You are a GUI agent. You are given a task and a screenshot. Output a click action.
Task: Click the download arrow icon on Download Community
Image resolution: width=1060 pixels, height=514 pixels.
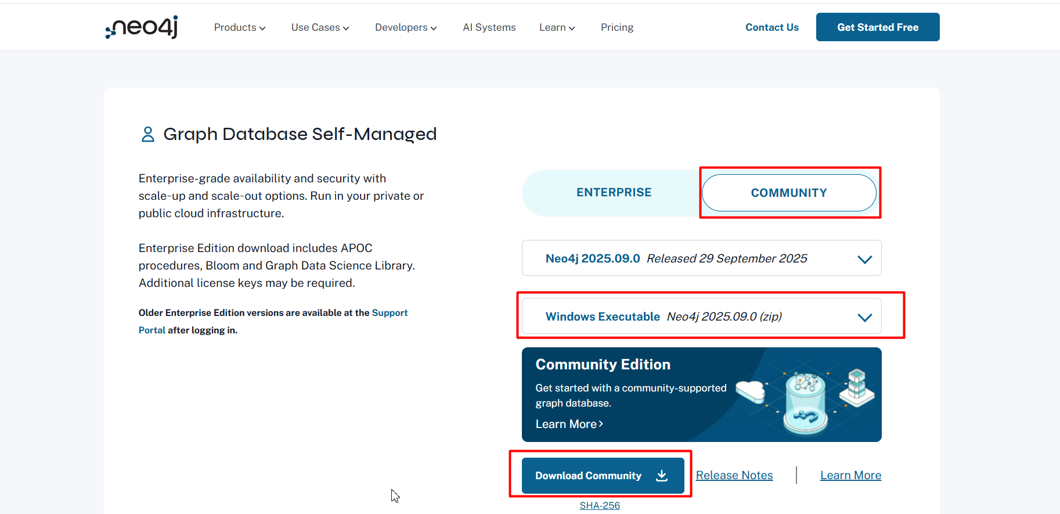(662, 476)
